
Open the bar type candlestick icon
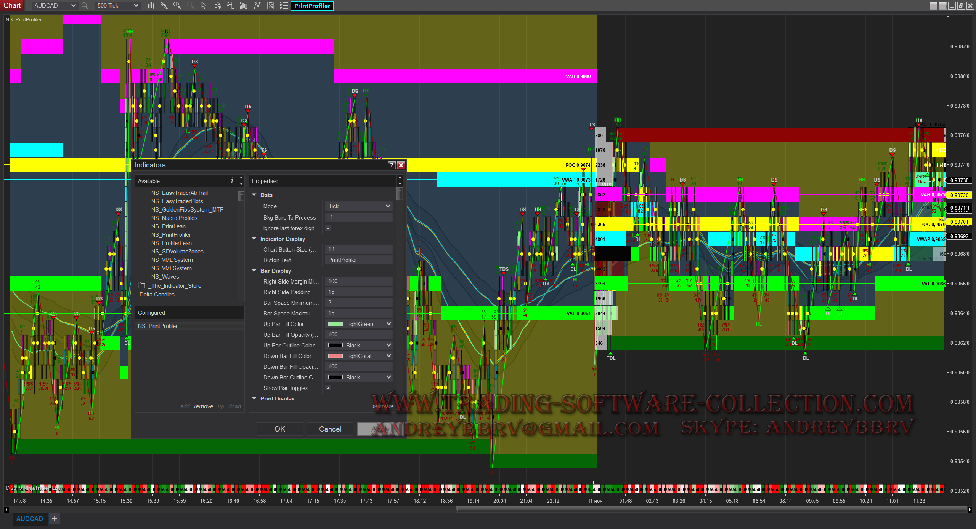tap(151, 6)
